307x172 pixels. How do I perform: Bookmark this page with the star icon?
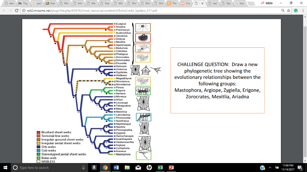click(x=289, y=10)
